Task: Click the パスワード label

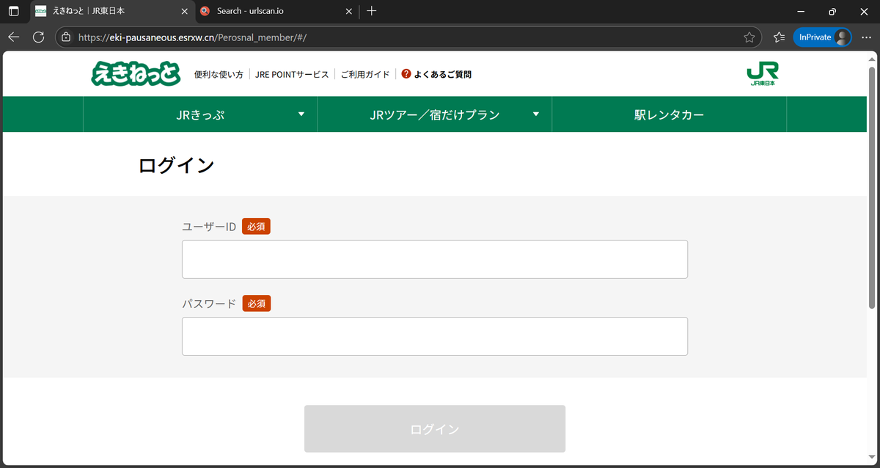Action: 209,304
